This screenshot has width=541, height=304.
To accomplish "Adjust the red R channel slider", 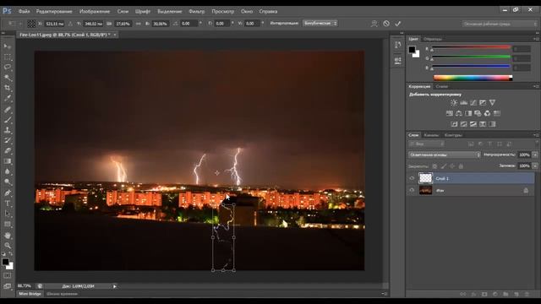I will pos(472,48).
